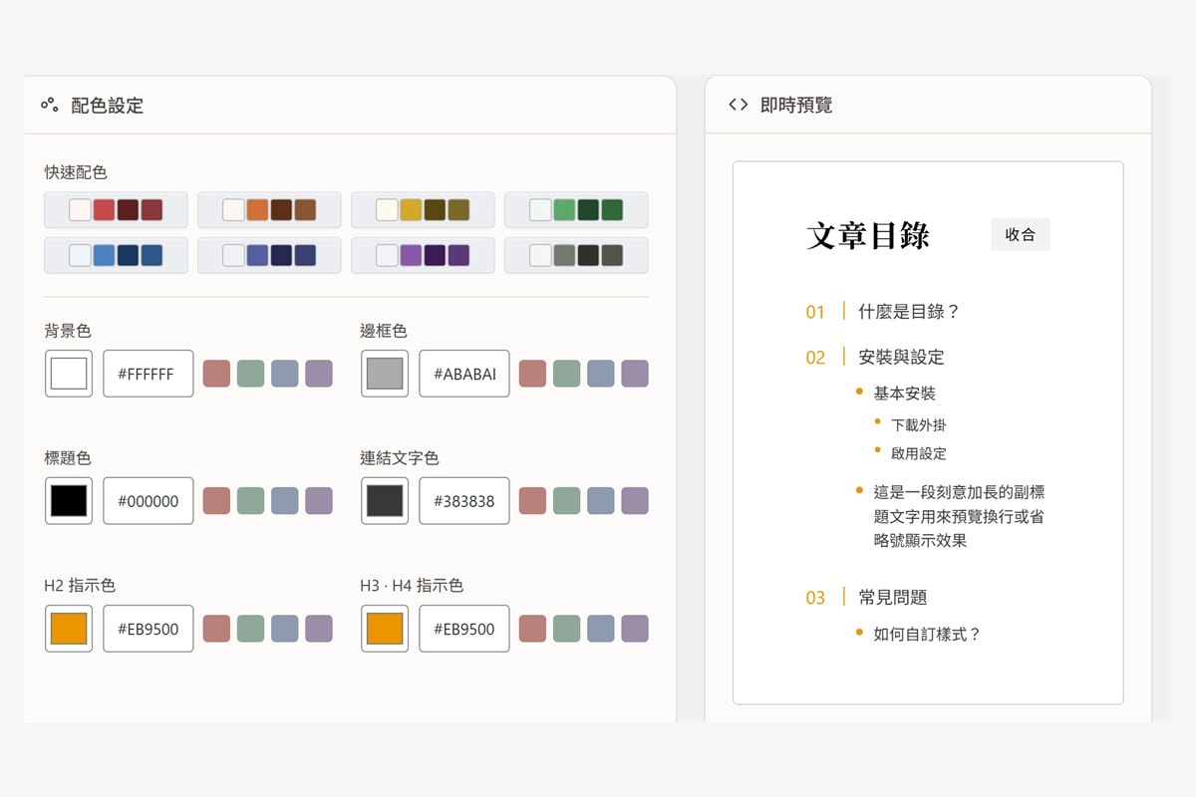Open the 邊框色 gray color picker swatch
1196x797 pixels.
385,374
